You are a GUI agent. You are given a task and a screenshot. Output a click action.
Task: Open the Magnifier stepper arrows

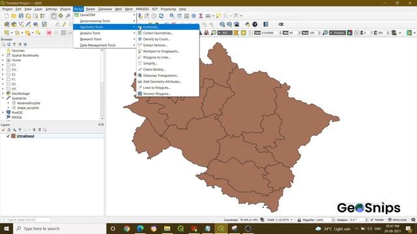(333, 220)
